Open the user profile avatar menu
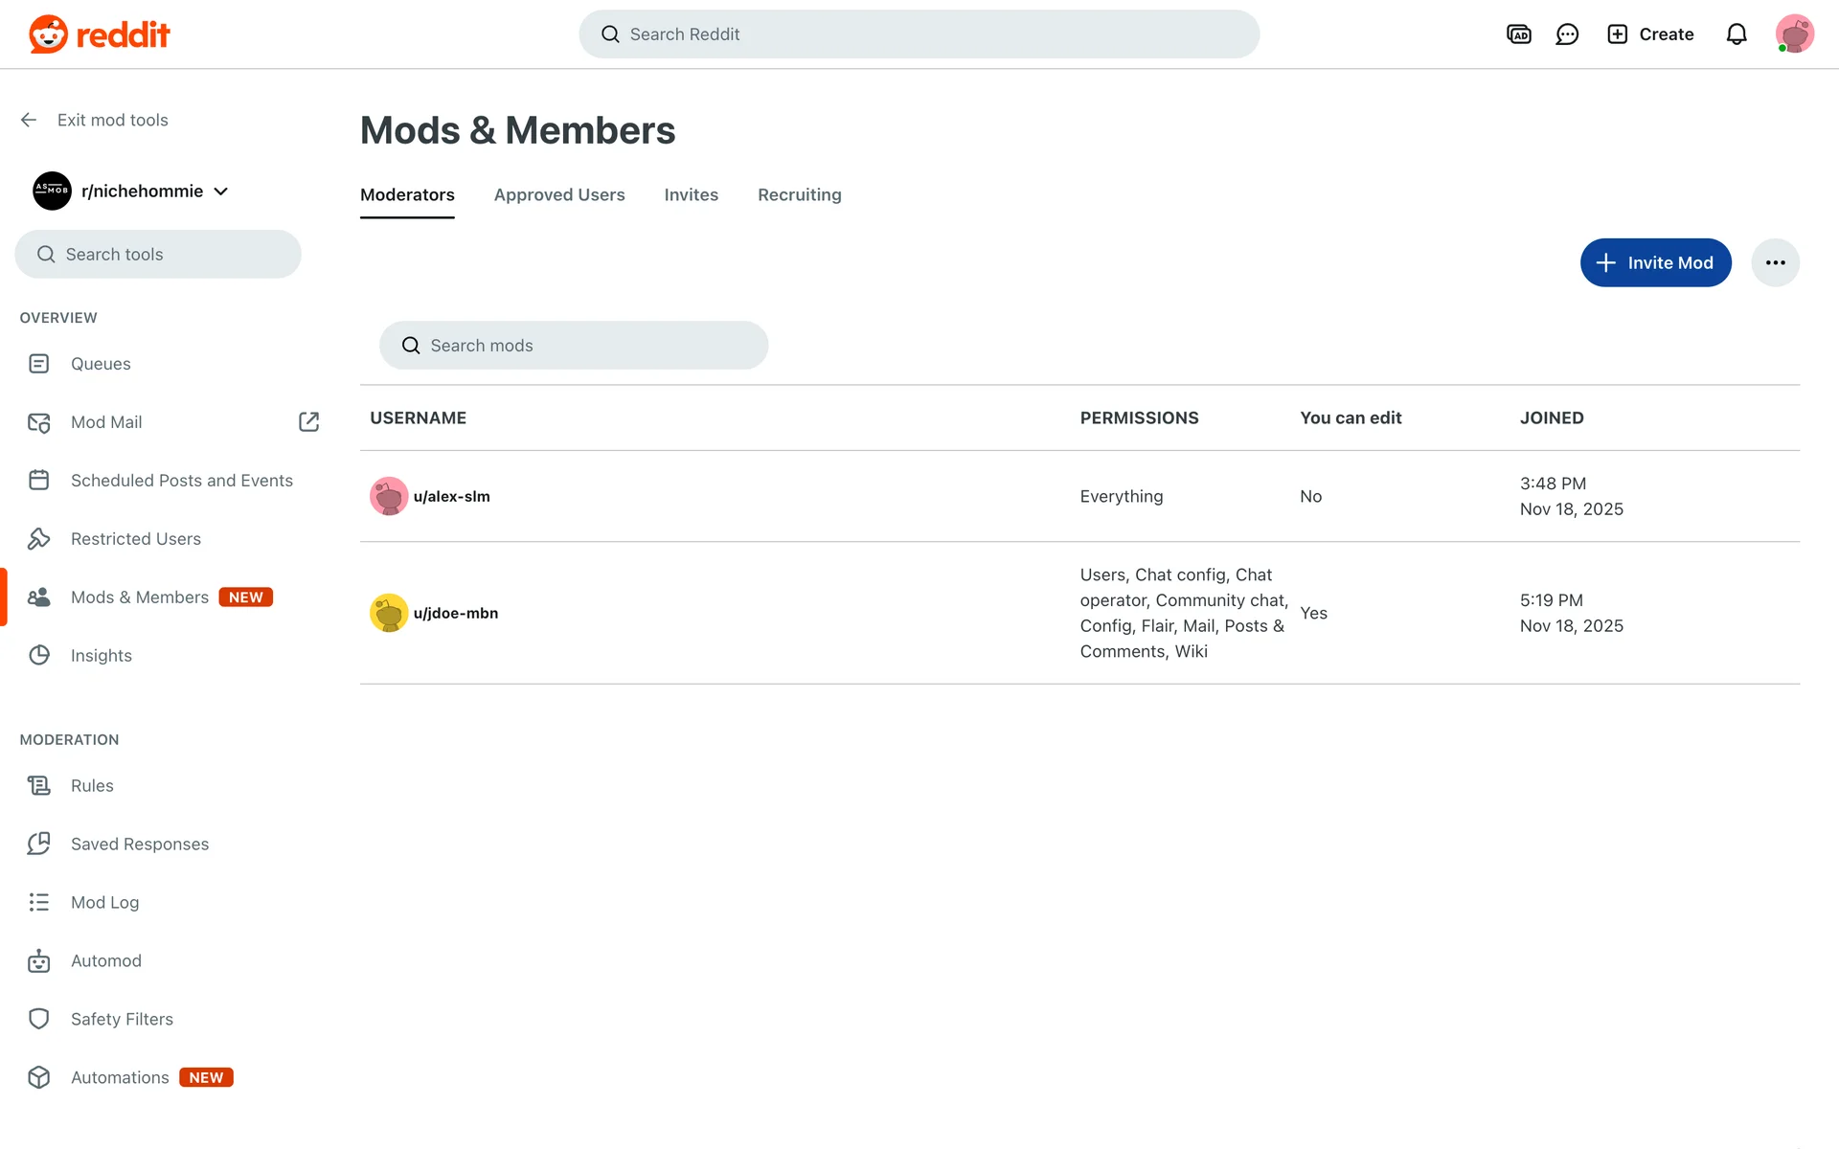Image resolution: width=1839 pixels, height=1149 pixels. click(x=1794, y=34)
